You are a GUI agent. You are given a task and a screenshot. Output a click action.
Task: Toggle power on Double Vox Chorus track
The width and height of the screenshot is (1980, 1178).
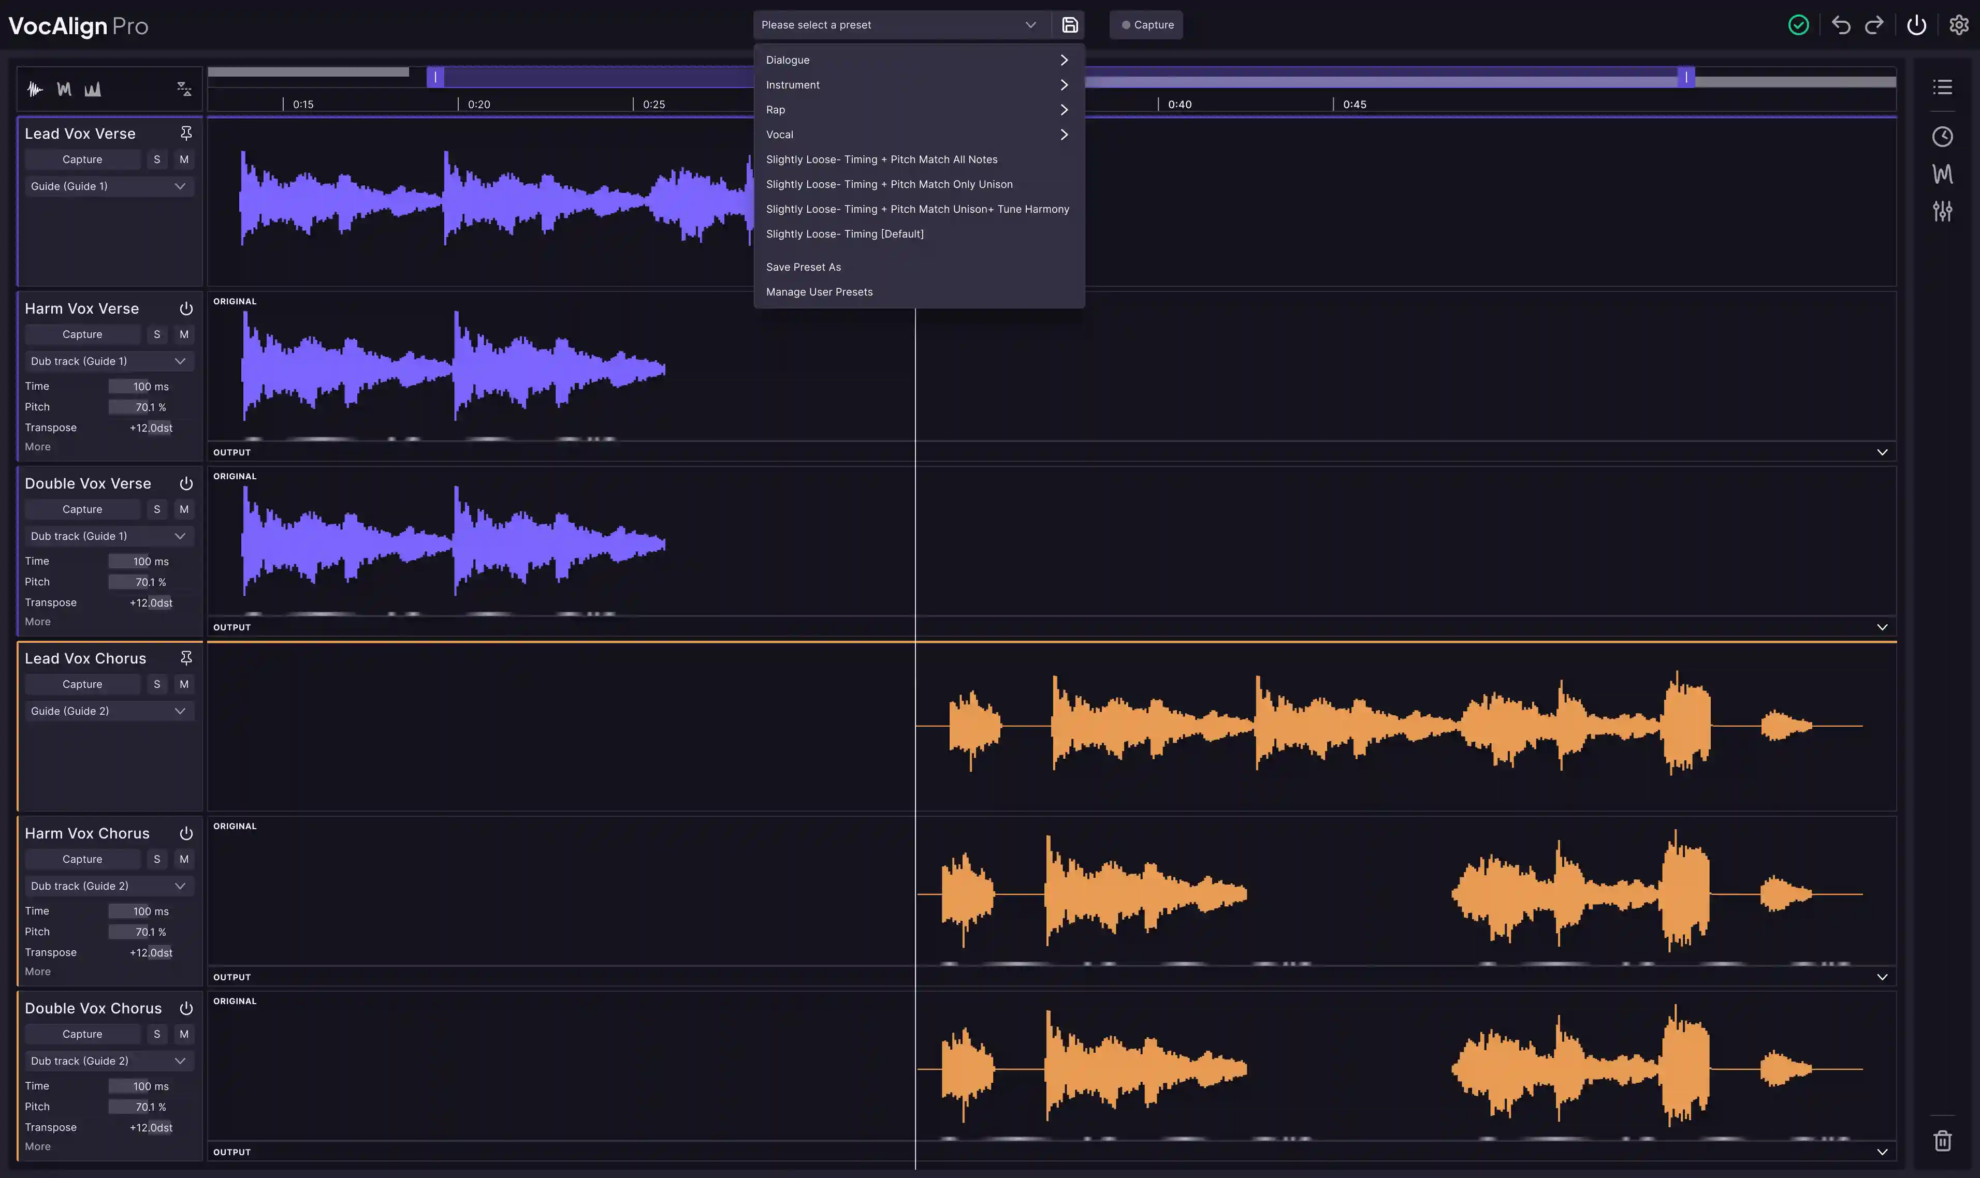[186, 1008]
